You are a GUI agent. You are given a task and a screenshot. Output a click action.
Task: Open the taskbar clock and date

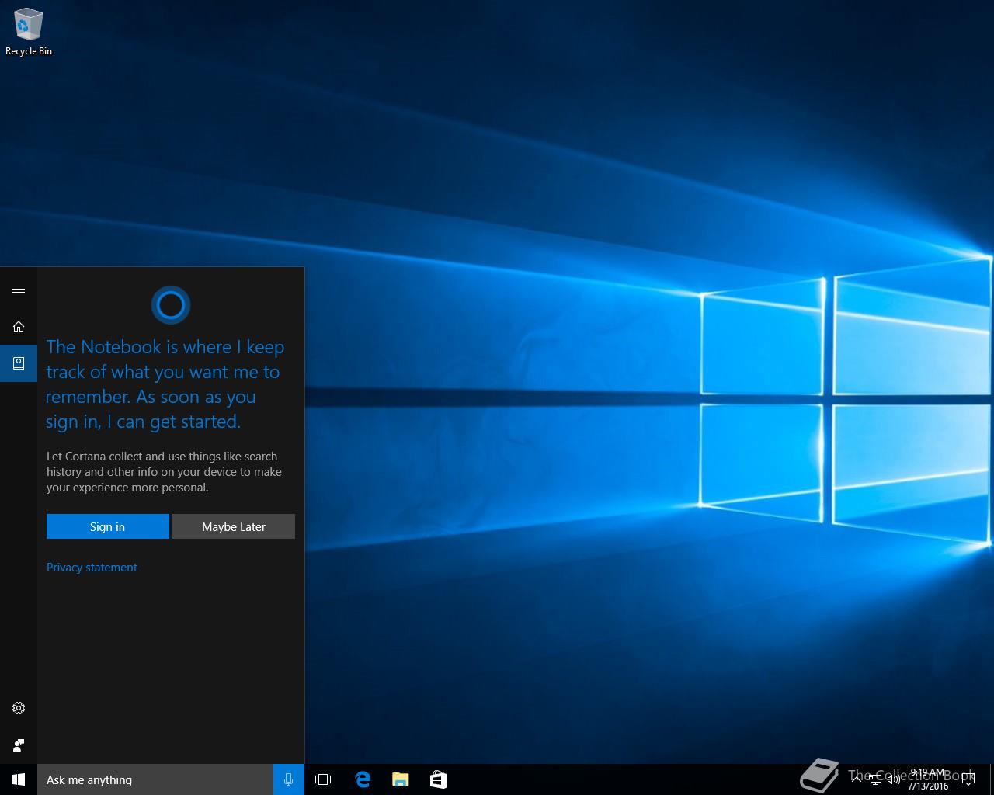coord(928,779)
